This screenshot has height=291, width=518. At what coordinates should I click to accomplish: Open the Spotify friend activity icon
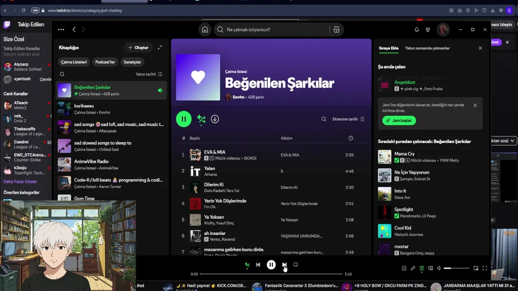(x=428, y=30)
